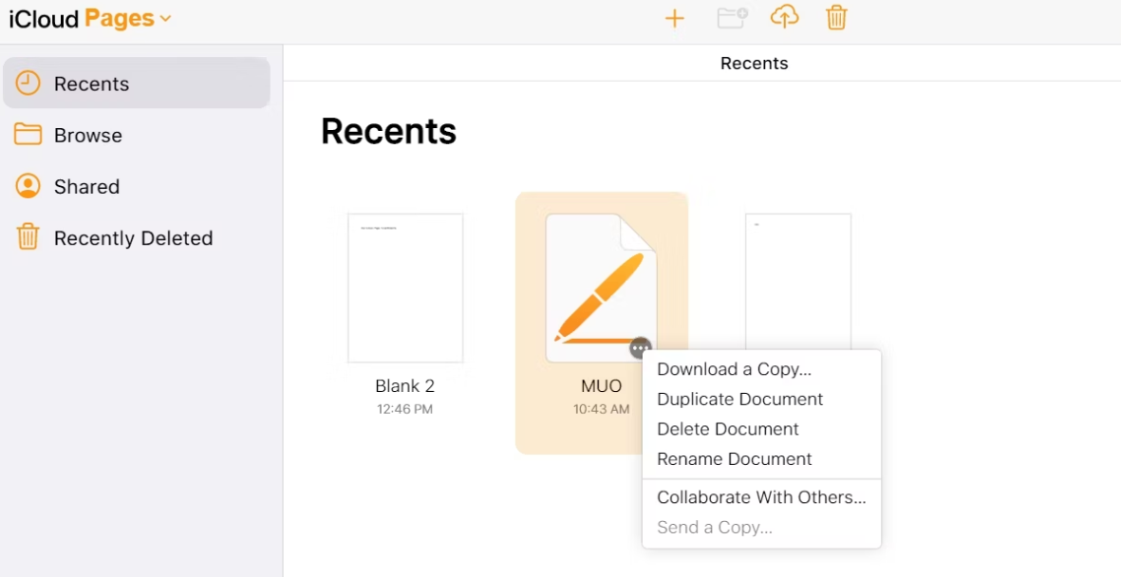The width and height of the screenshot is (1121, 577).
Task: Click the ellipsis button on the MUO document
Action: (641, 348)
